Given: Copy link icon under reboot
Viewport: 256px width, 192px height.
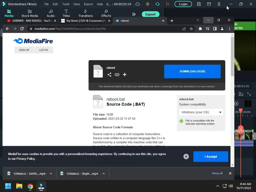Looking at the screenshot, I should point(117,74).
